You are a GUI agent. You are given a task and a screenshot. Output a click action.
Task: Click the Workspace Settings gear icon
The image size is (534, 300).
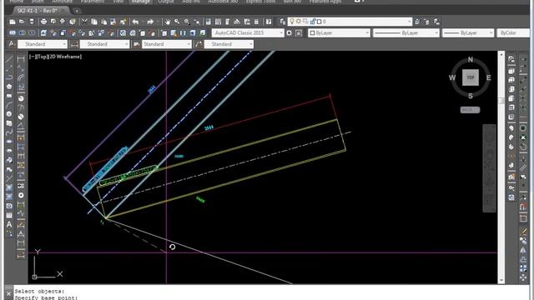pos(289,33)
